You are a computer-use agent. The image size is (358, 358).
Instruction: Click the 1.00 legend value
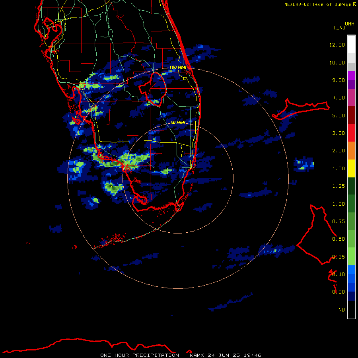click(x=339, y=204)
